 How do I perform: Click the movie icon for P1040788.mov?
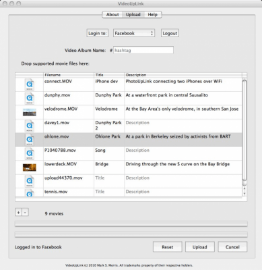[30, 154]
